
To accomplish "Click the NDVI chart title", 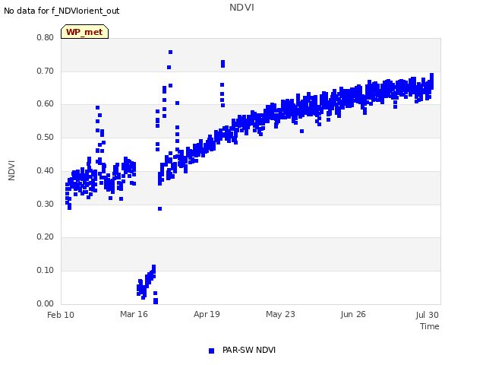I will [241, 8].
